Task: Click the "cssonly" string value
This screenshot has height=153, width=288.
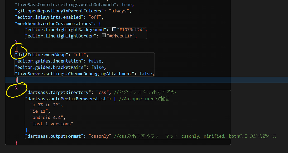Action: pyautogui.click(x=100, y=136)
